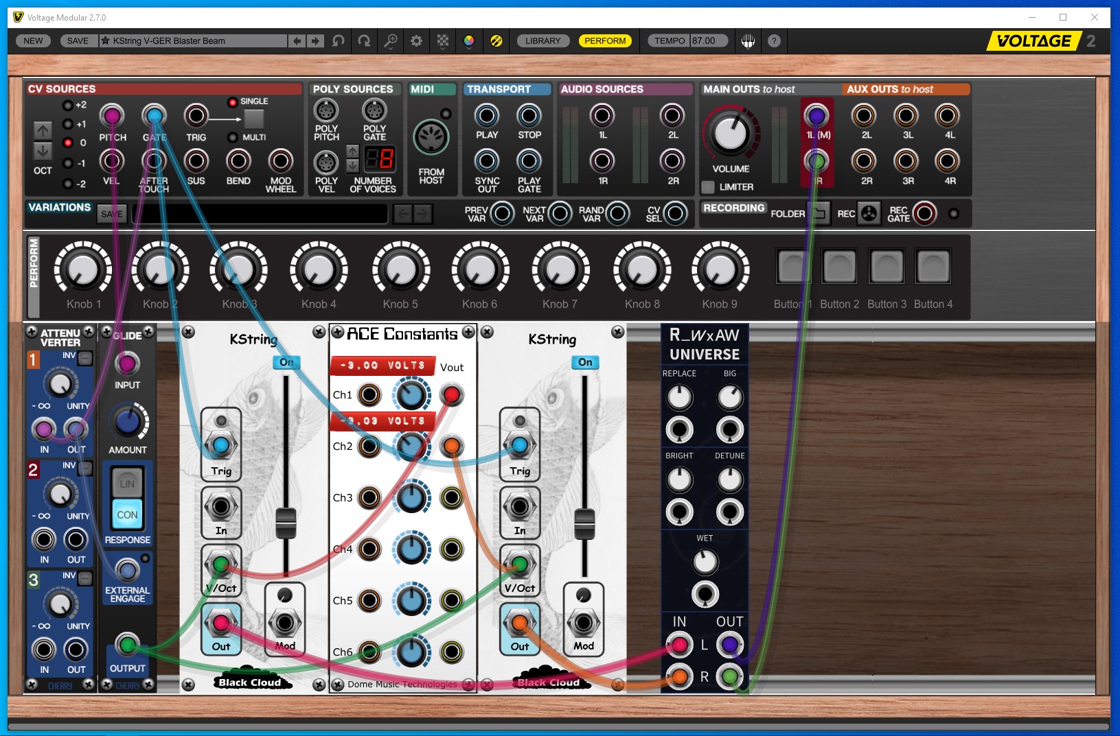Click the yellow striped cable visibility icon
This screenshot has width=1120, height=736.
tap(496, 41)
